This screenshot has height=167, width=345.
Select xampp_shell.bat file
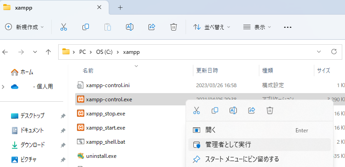(106, 142)
